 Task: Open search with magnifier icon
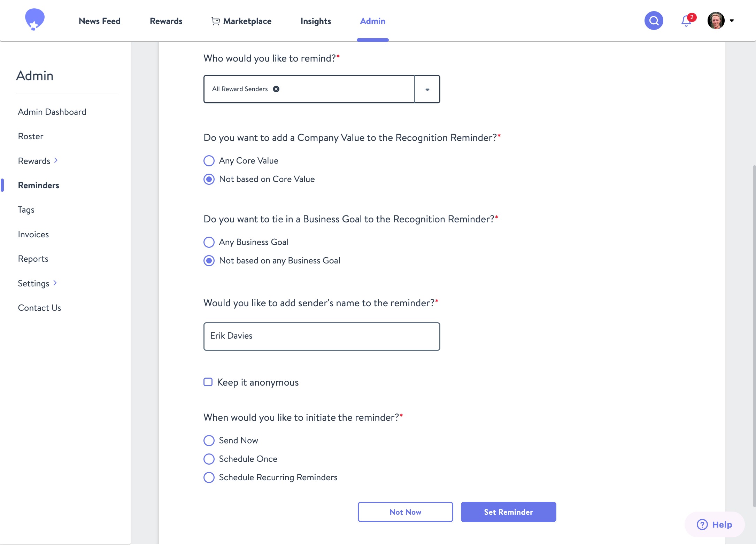[654, 21]
